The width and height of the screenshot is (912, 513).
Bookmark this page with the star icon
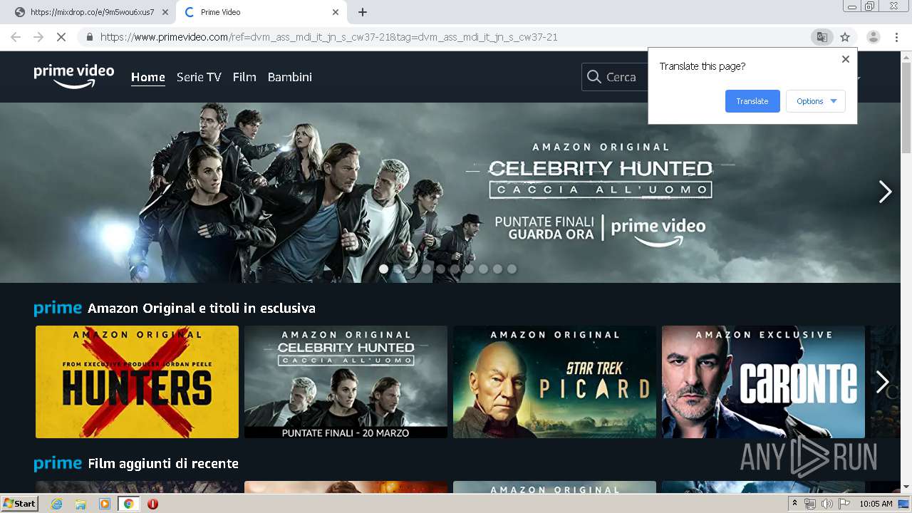click(x=845, y=37)
